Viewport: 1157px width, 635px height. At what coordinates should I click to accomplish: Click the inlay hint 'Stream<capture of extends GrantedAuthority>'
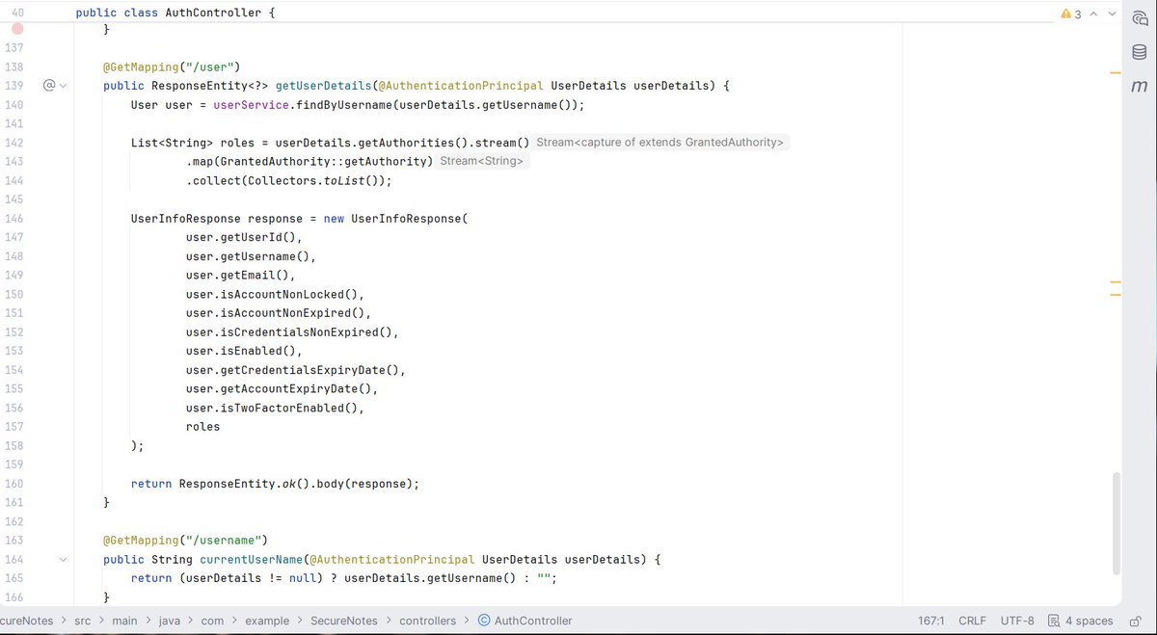[x=660, y=143]
